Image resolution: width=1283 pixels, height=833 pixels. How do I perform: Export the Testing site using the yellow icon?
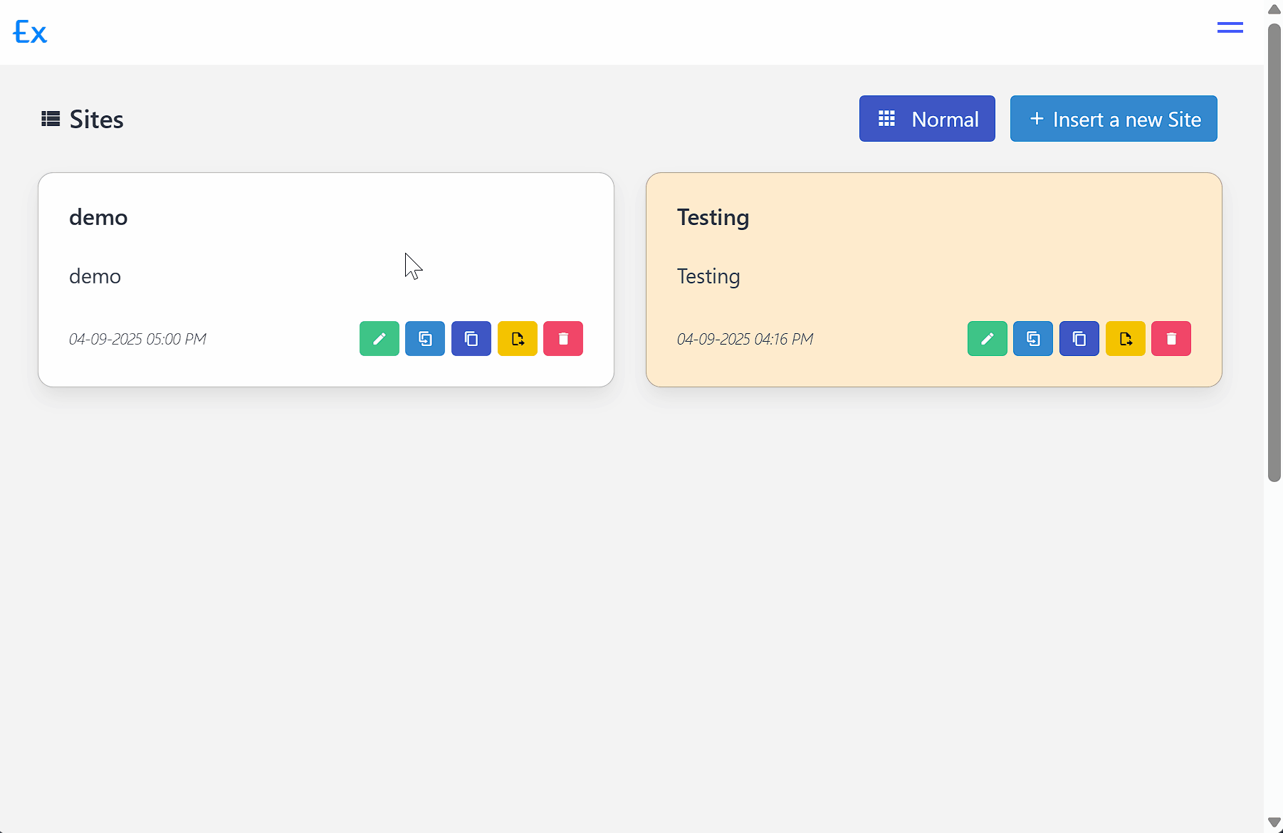(x=1125, y=339)
